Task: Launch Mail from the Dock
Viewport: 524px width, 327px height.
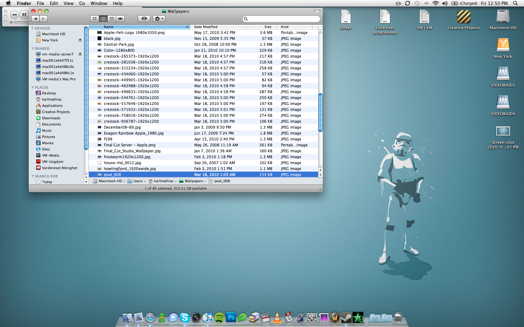Action: (x=138, y=317)
